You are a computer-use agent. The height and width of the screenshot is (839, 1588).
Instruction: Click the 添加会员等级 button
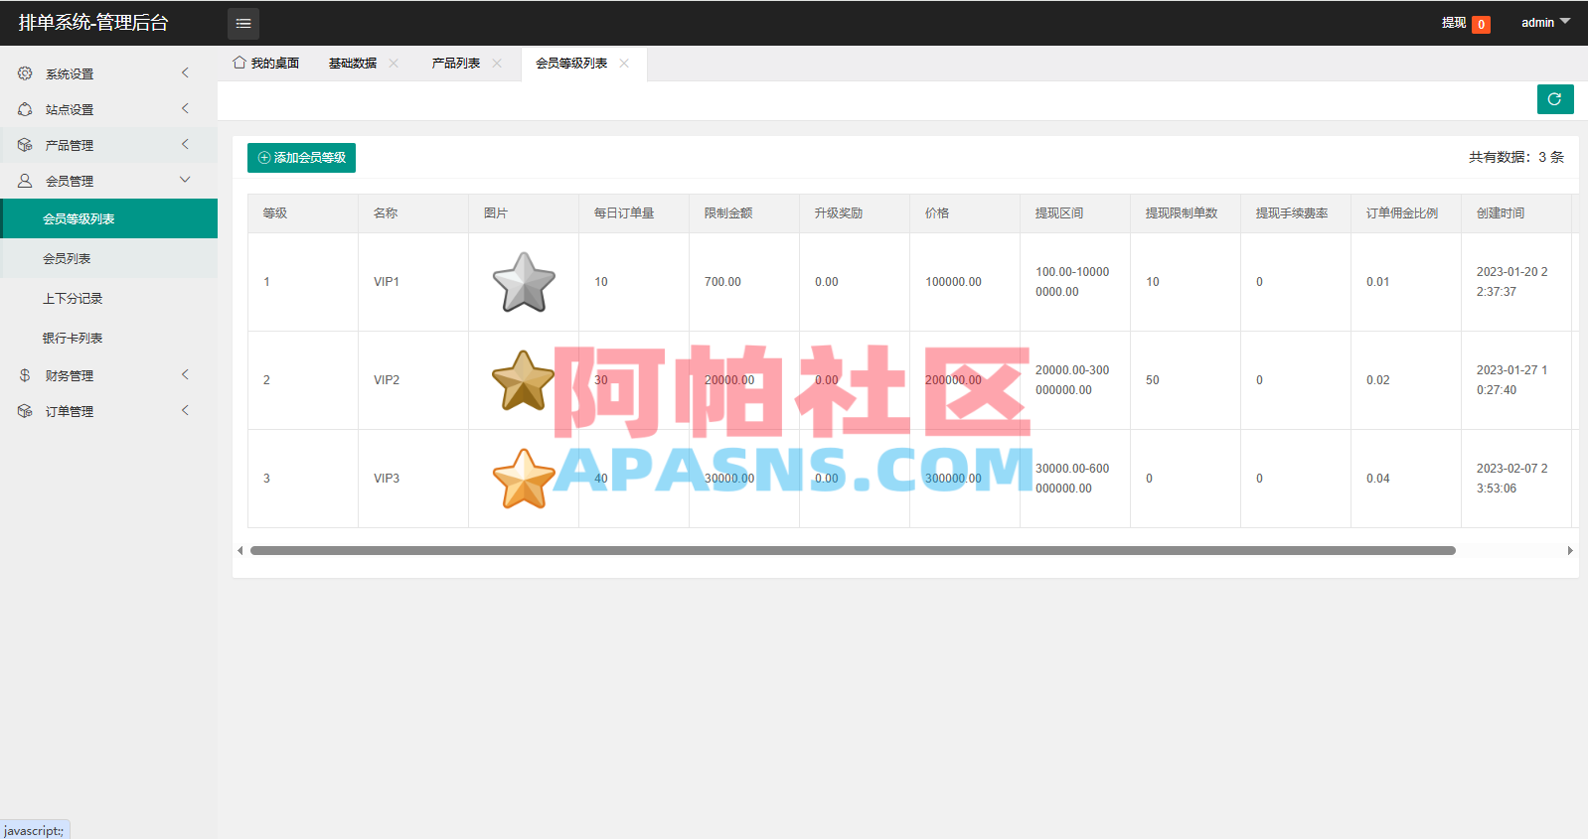301,158
